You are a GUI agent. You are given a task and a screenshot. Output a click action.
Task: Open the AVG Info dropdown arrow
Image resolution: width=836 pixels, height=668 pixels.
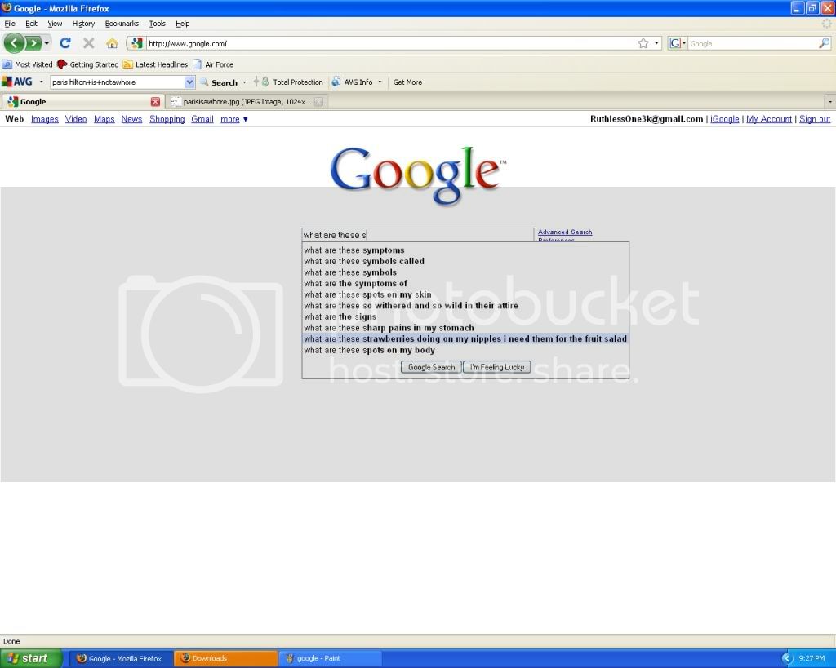pos(380,82)
